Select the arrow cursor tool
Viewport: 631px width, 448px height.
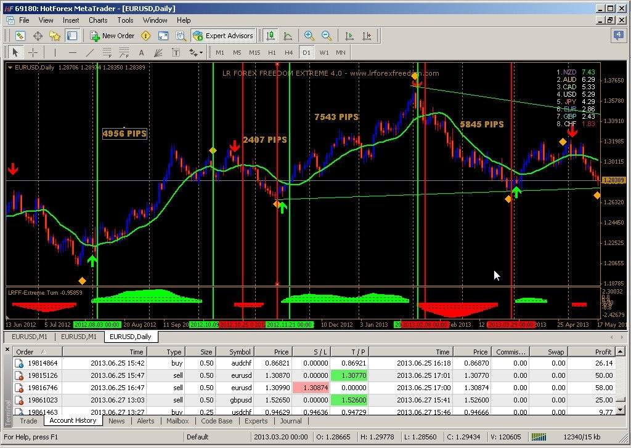pyautogui.click(x=15, y=52)
